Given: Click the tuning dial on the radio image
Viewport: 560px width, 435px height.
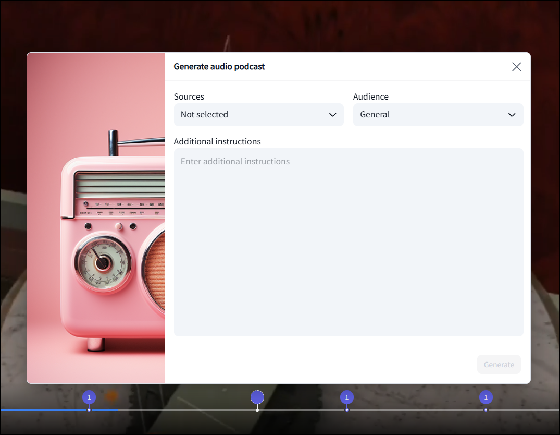Looking at the screenshot, I should point(103,262).
